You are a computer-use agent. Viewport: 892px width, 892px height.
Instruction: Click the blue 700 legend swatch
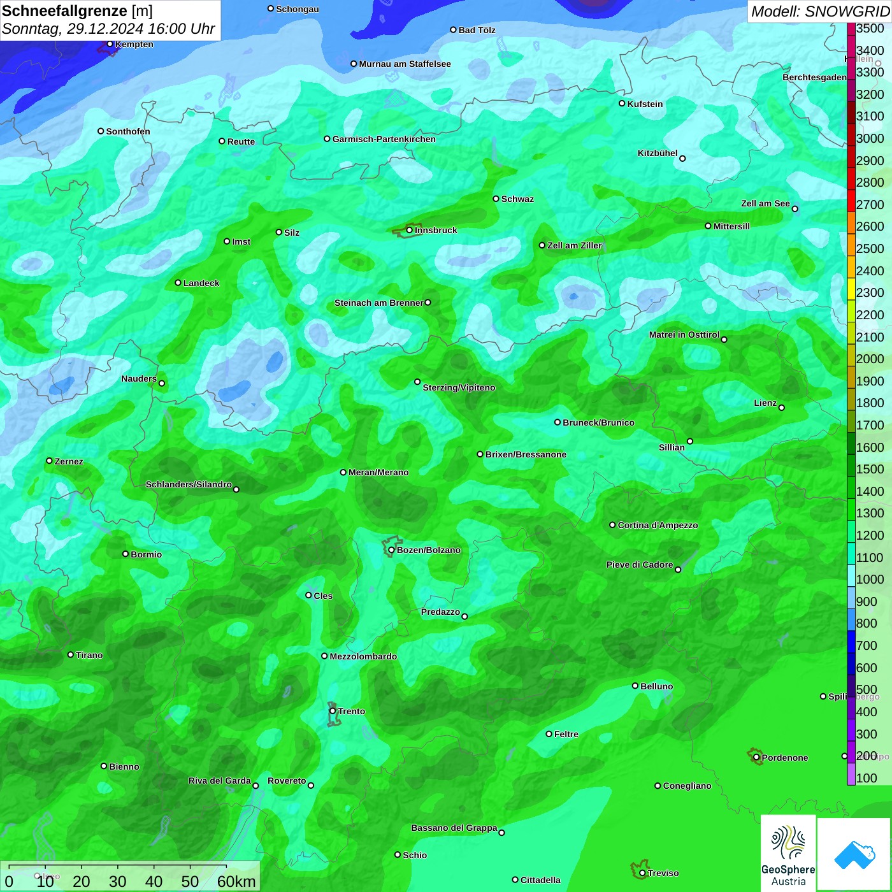851,642
